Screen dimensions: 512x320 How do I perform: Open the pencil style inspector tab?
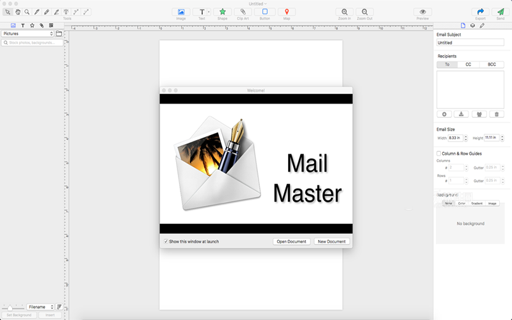click(482, 26)
